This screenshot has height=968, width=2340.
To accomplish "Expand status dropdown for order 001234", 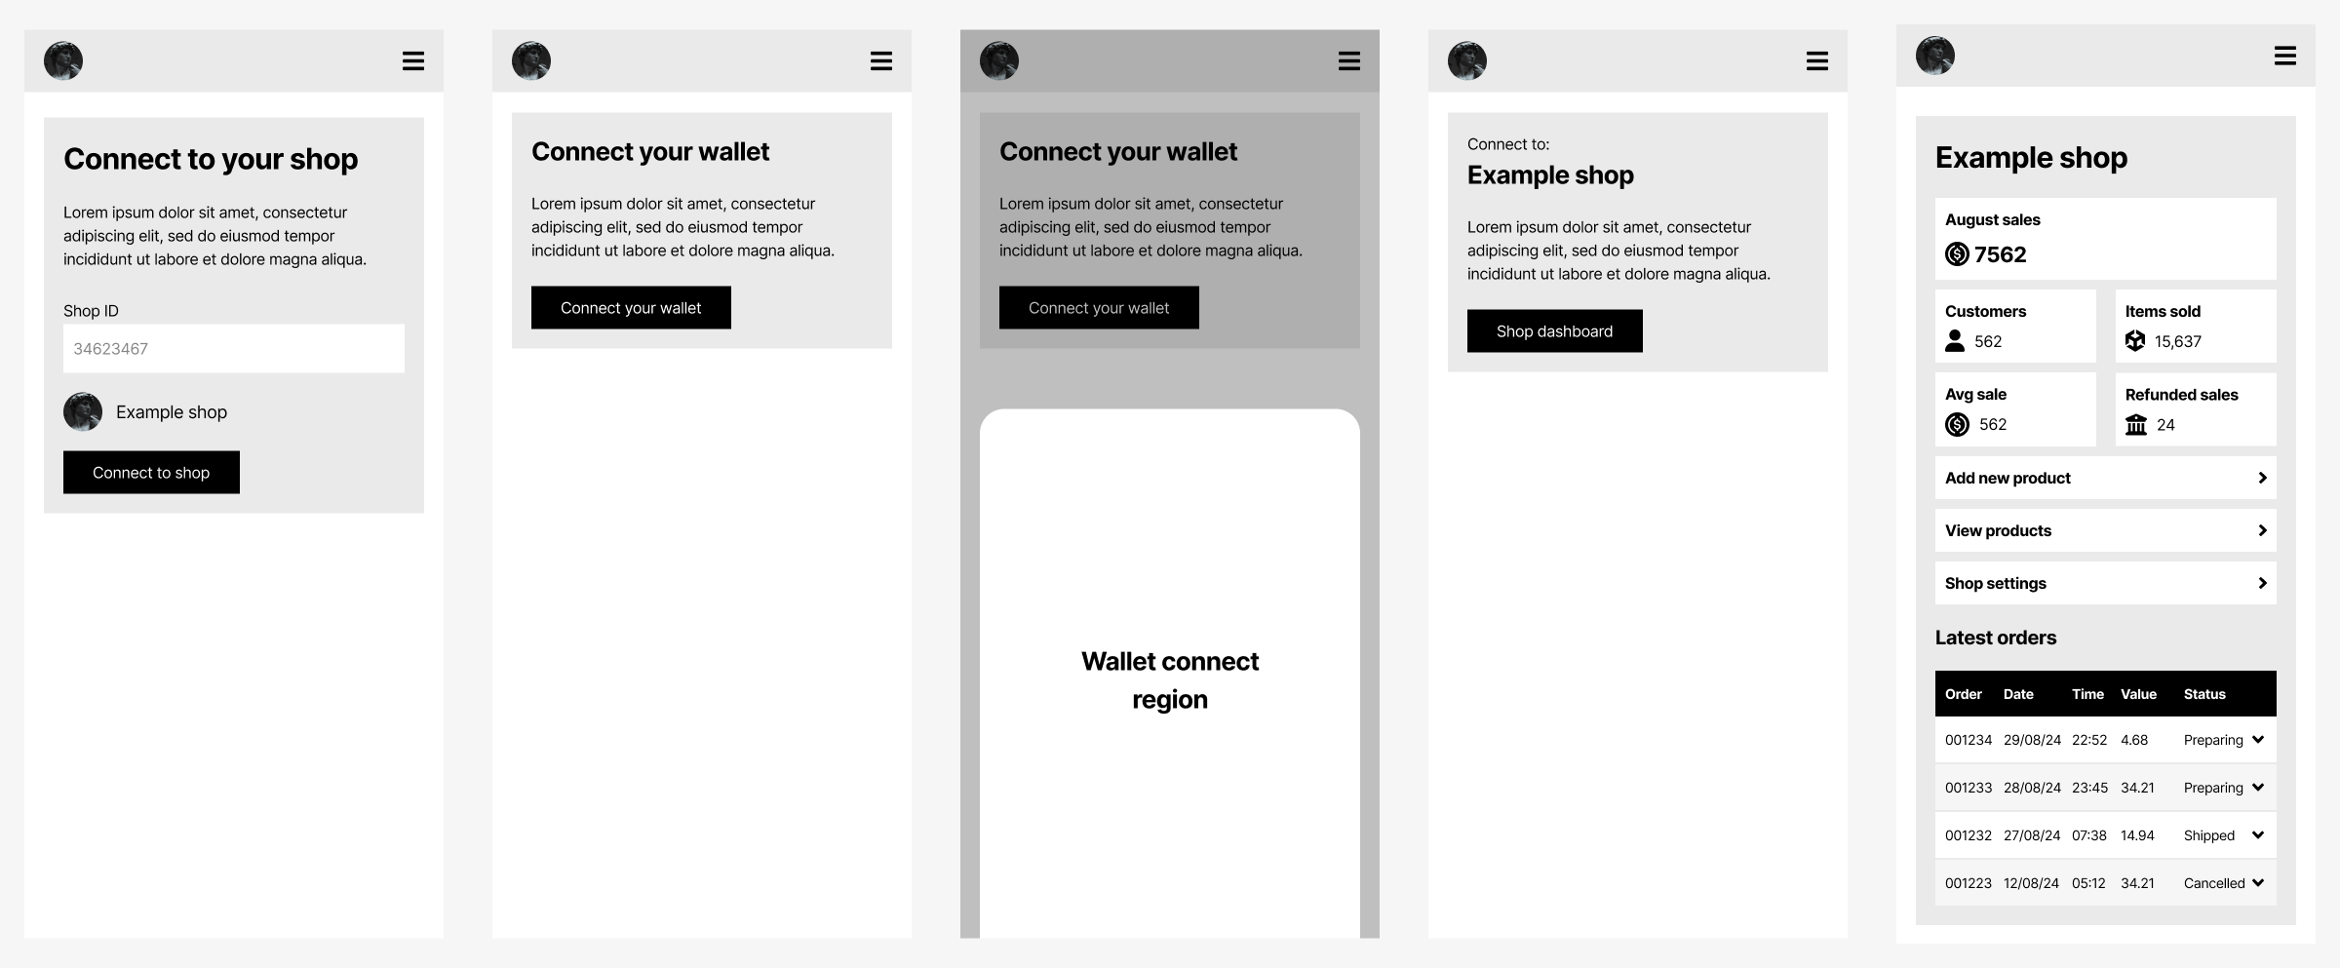I will click(x=2258, y=740).
